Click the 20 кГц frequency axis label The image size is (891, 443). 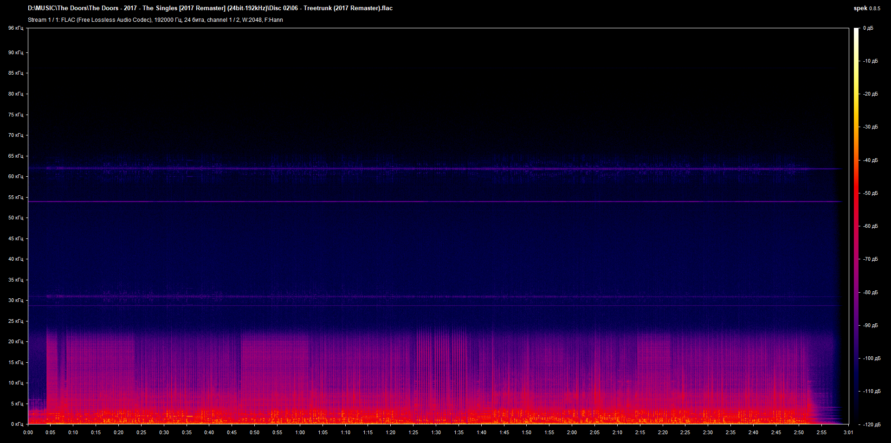pos(15,341)
